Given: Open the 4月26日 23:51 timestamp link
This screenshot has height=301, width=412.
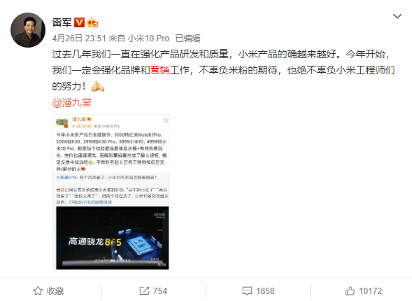Looking at the screenshot, I should 79,38.
